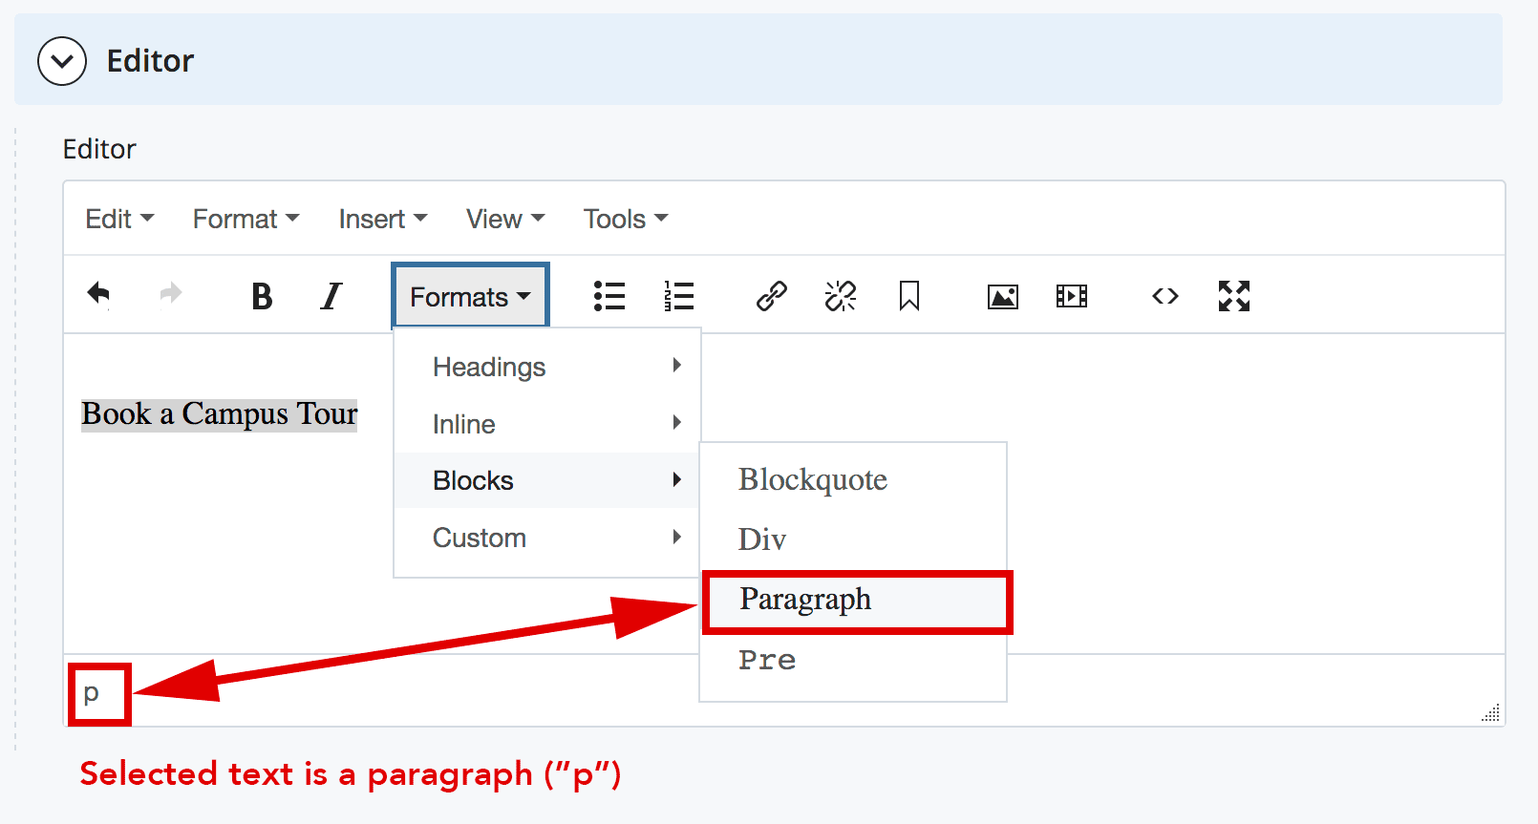The width and height of the screenshot is (1538, 824).
Task: Expand the Custom submenu
Action: click(547, 538)
